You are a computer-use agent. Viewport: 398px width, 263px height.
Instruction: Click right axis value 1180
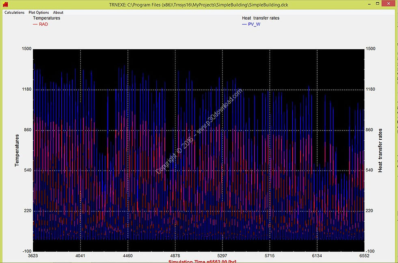point(370,89)
